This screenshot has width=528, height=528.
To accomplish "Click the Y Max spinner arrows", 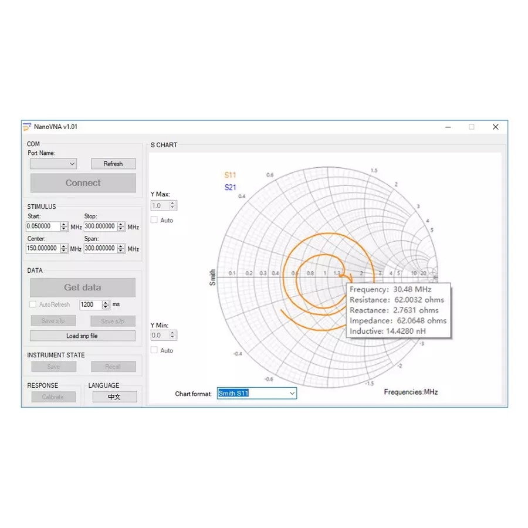I will click(x=172, y=205).
